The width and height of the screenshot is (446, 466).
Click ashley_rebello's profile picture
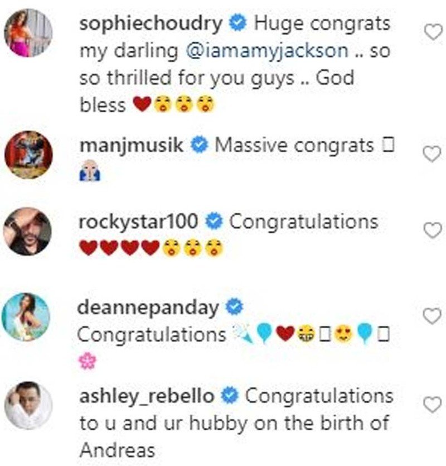(28, 405)
